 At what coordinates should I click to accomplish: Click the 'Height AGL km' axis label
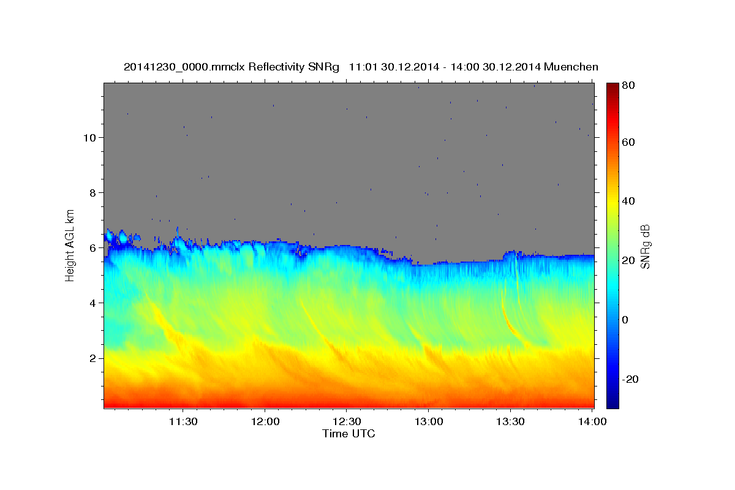70,244
